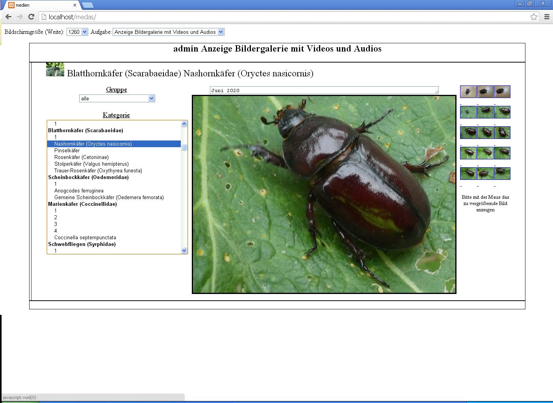553x403 pixels.
Task: Click the small beetle icon beside heading
Action: click(55, 69)
